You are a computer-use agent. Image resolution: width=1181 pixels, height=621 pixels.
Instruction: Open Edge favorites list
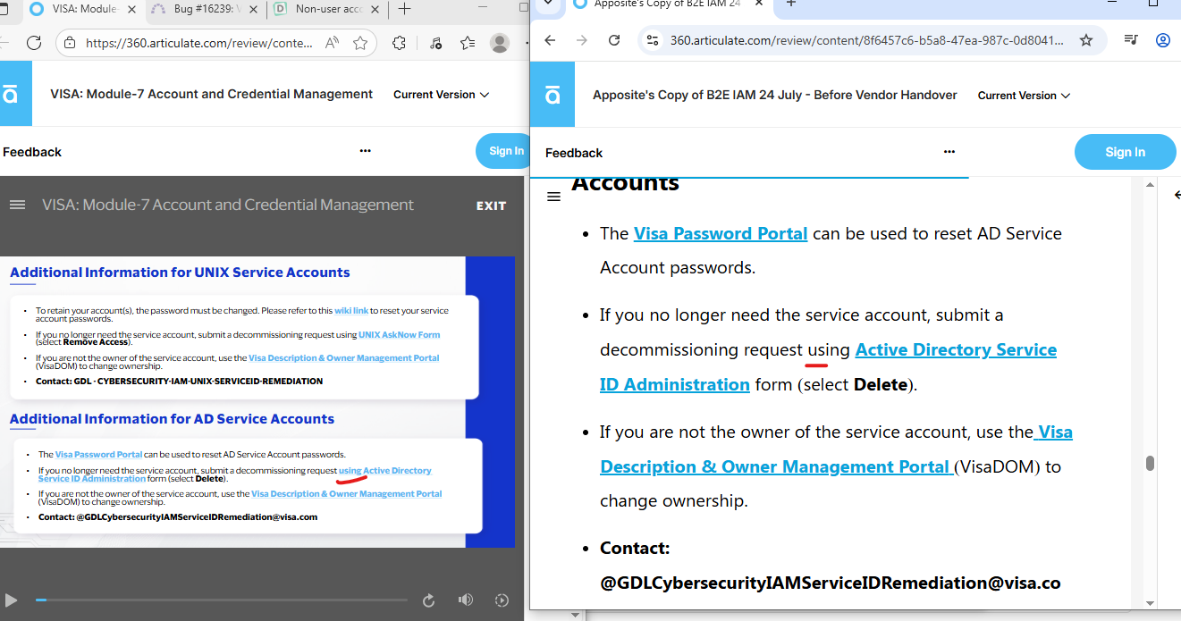pyautogui.click(x=468, y=43)
